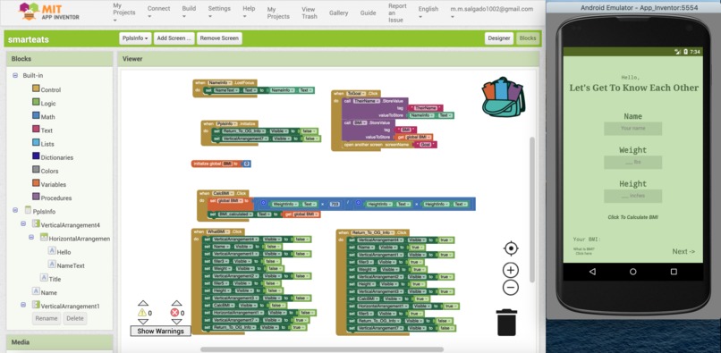Open the Gallery link
The image size is (721, 353).
338,13
